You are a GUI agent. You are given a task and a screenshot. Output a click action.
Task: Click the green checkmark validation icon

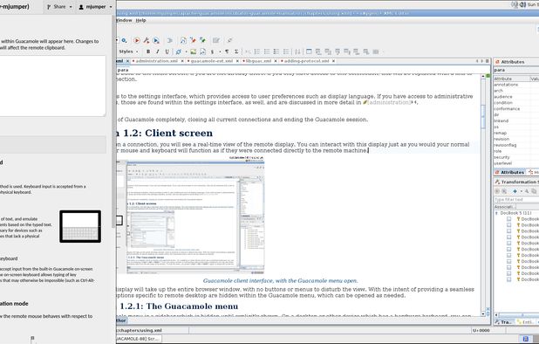(202, 40)
